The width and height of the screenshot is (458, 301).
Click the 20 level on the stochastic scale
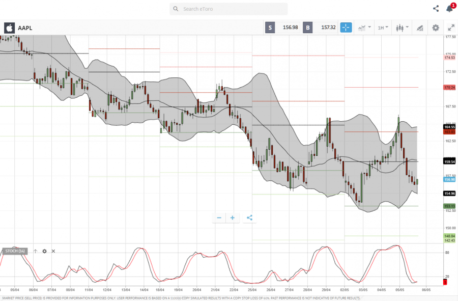coord(447,277)
